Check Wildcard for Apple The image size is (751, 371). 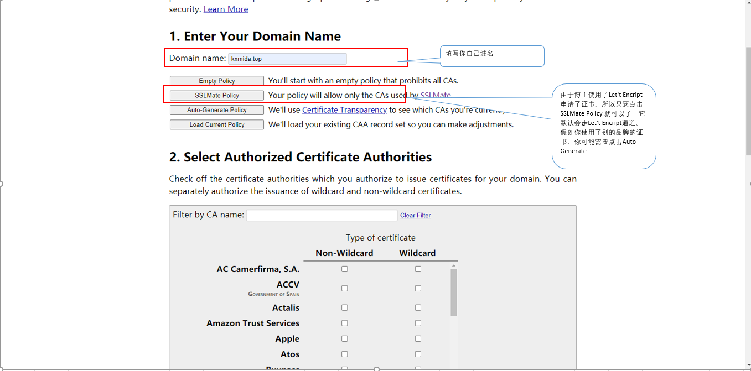pos(418,338)
